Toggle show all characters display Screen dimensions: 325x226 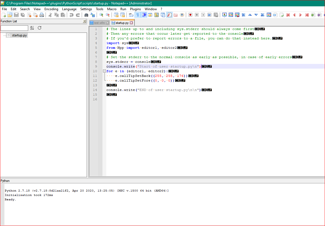point(138,15)
